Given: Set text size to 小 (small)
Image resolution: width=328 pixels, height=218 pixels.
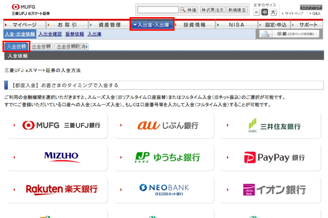Looking at the screenshot, I should click(x=257, y=12).
